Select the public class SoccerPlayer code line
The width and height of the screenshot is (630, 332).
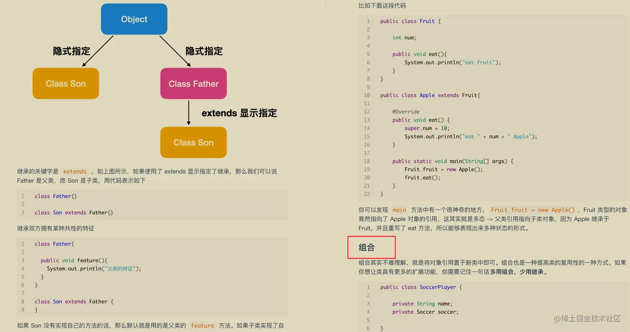click(x=422, y=287)
